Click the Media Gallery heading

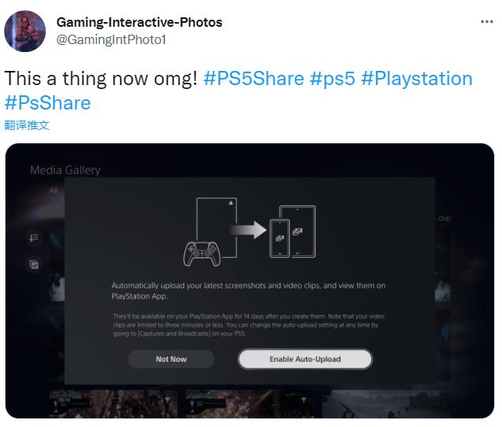(x=65, y=170)
